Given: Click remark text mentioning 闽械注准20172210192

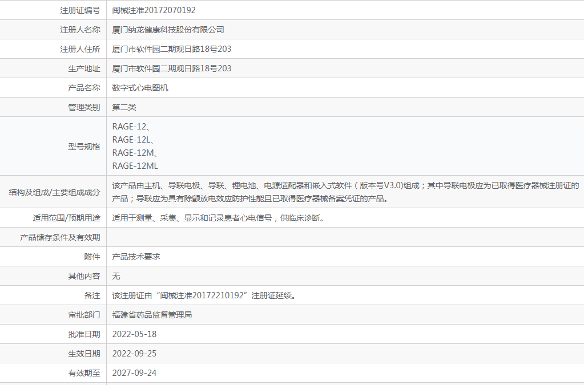Looking at the screenshot, I should tap(204, 295).
